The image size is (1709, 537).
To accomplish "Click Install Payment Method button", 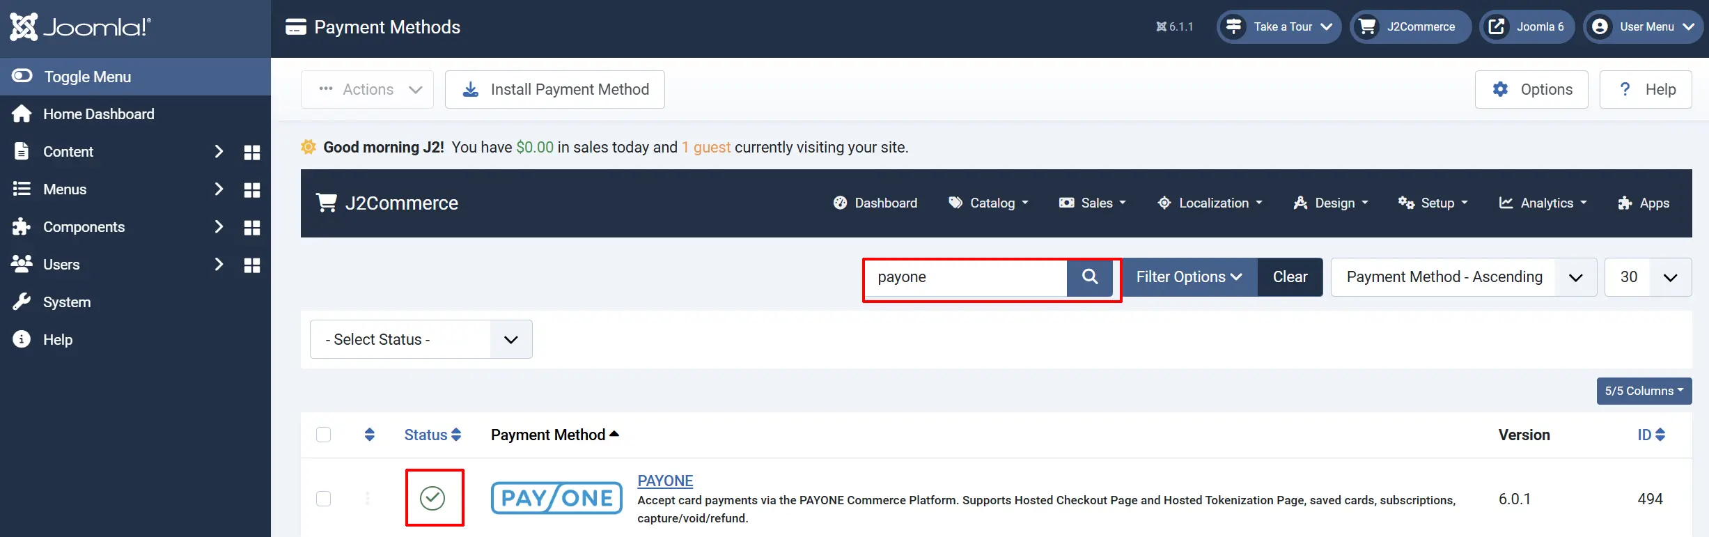I will 555,89.
